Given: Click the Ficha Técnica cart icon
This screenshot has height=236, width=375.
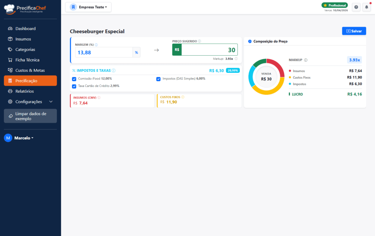Looking at the screenshot, I should point(10,60).
